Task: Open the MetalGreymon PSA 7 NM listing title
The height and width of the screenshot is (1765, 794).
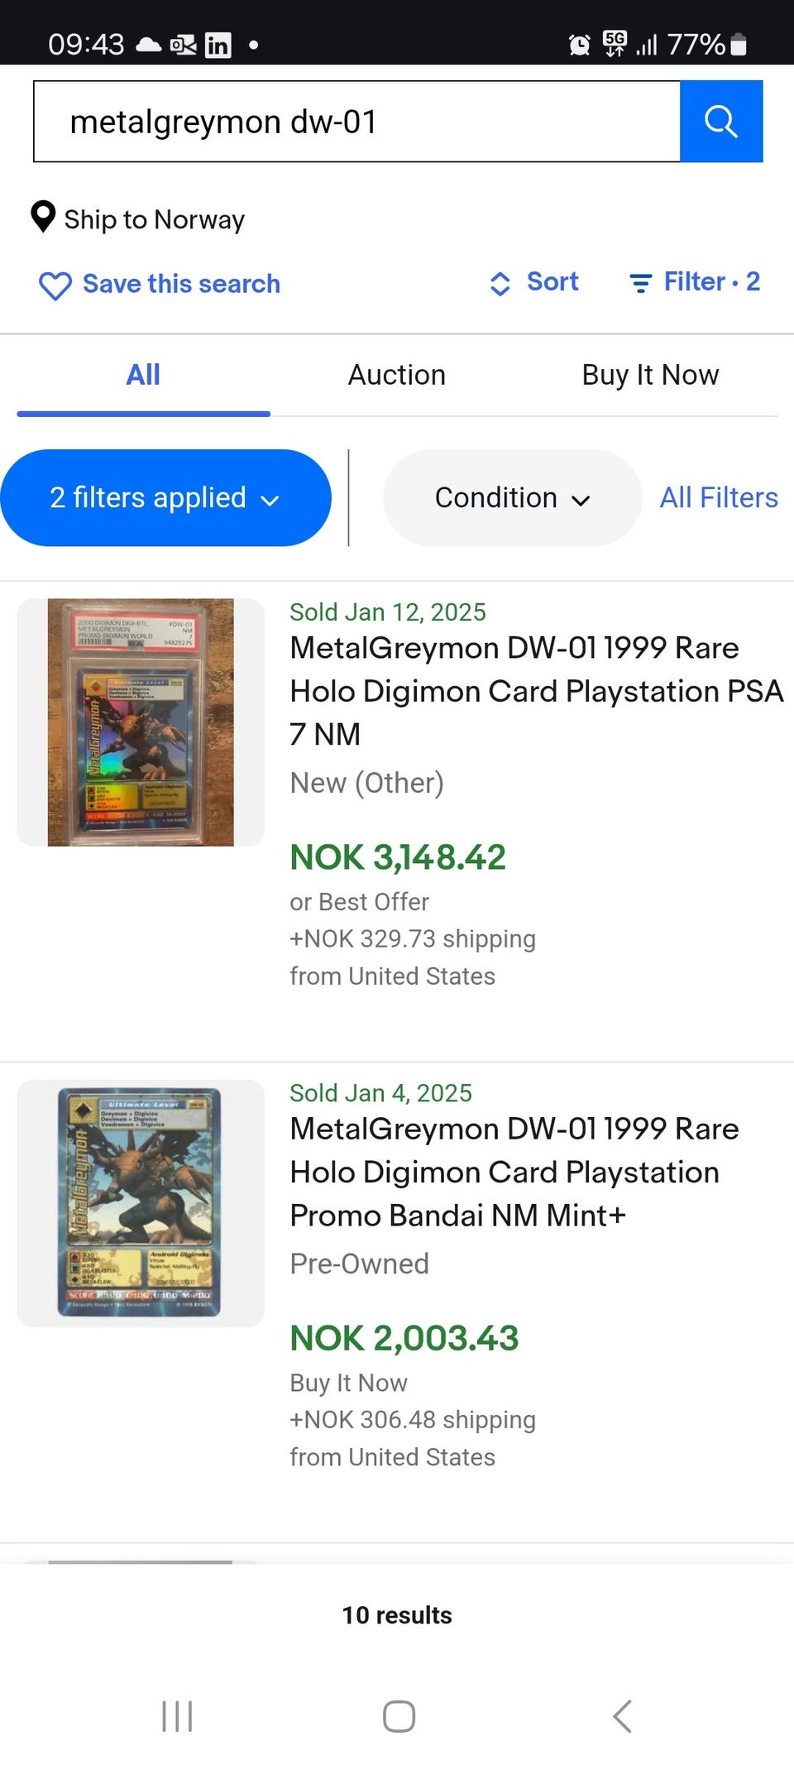Action: tap(536, 691)
